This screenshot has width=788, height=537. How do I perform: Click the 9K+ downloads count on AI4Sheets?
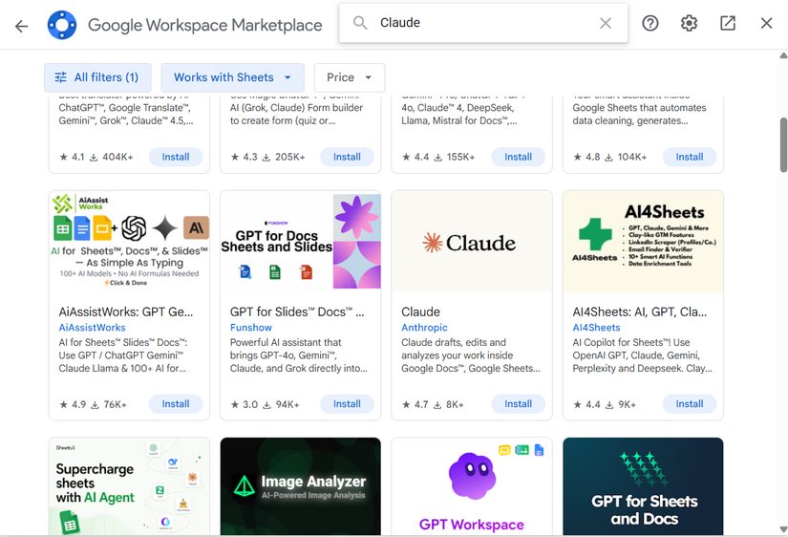point(621,404)
